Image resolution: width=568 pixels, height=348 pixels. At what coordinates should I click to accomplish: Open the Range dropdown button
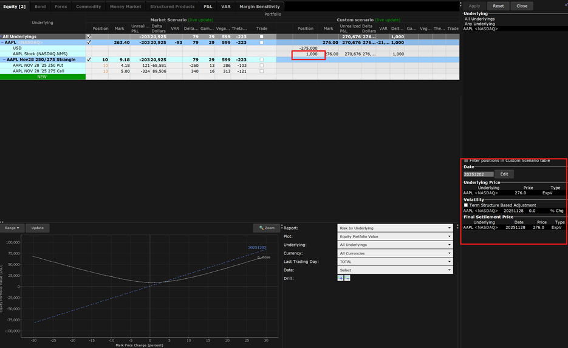[x=12, y=228]
